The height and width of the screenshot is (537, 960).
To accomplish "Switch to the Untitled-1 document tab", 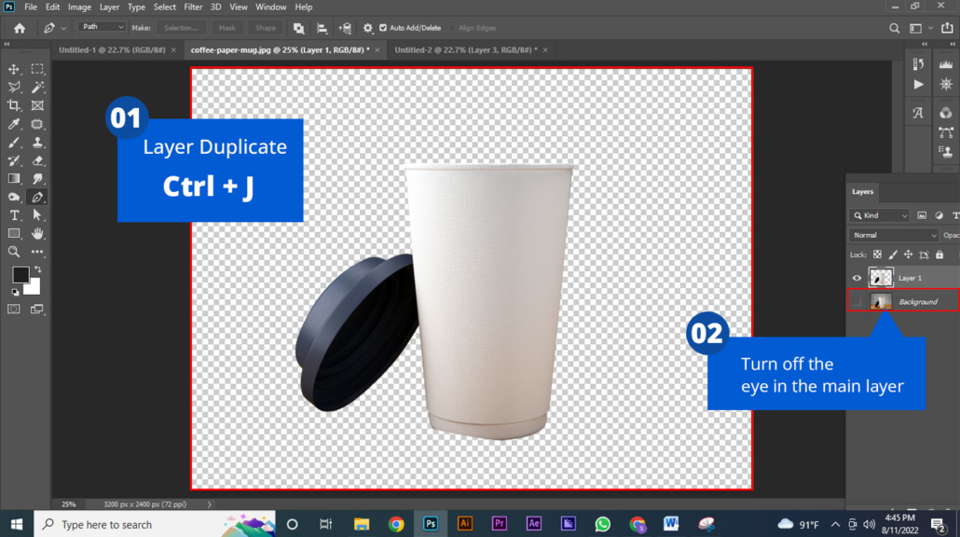I will [110, 50].
